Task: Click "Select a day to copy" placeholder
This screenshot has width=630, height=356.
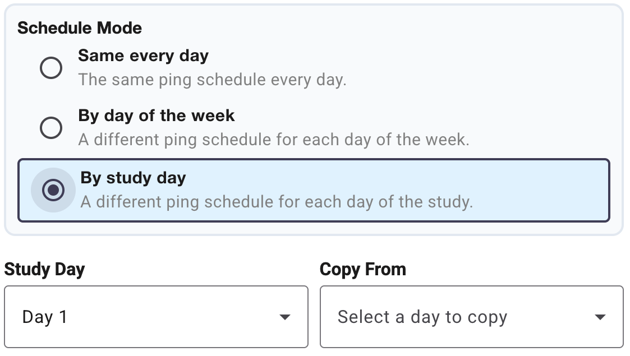Action: click(x=422, y=317)
